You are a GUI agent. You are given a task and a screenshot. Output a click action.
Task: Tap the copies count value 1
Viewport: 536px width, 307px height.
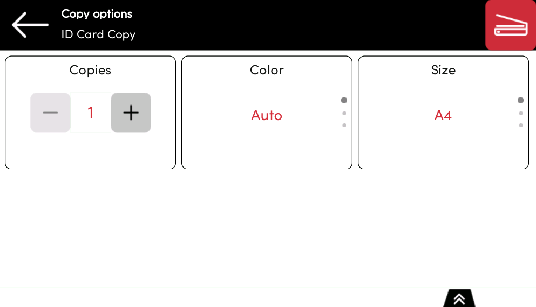[91, 113]
